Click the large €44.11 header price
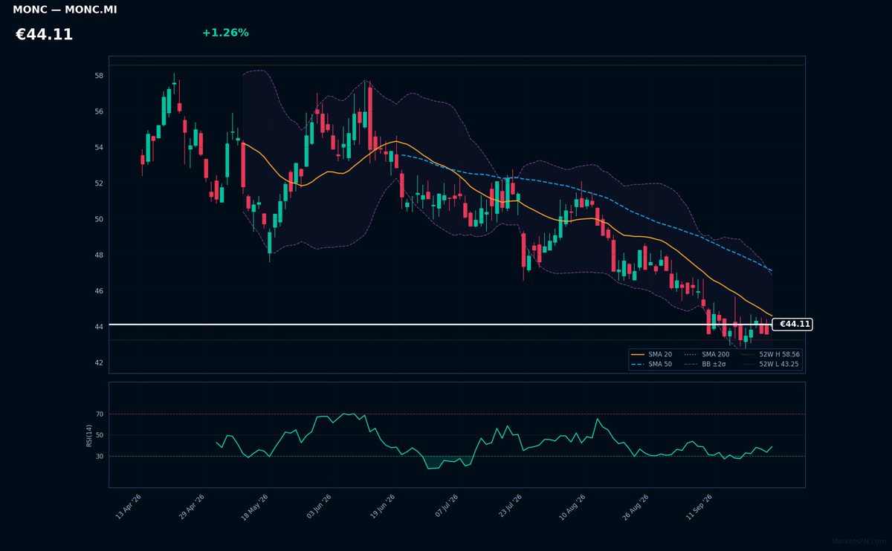Viewport: 892px width, 551px height. point(44,35)
